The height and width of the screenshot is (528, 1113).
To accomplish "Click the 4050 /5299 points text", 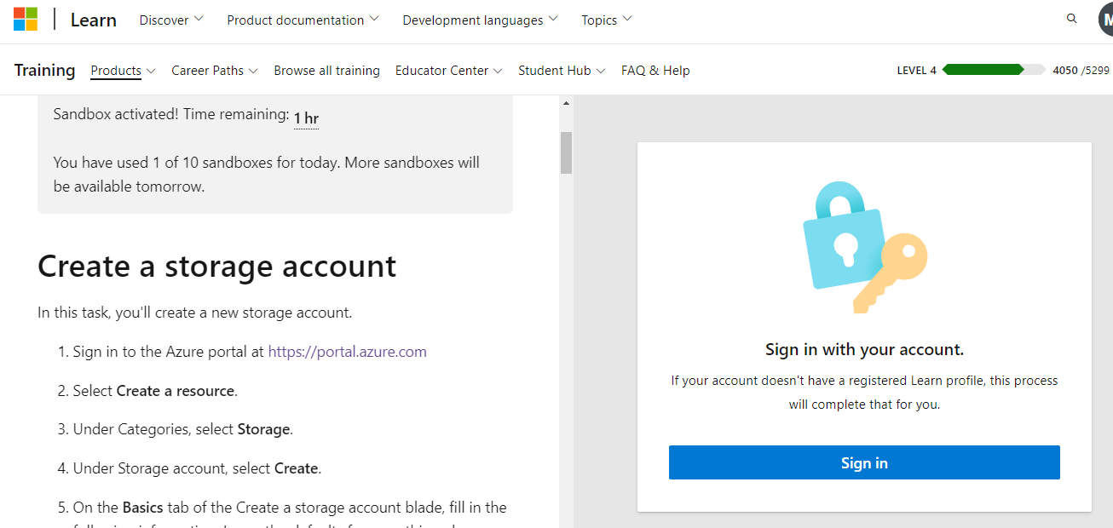I will [1081, 71].
